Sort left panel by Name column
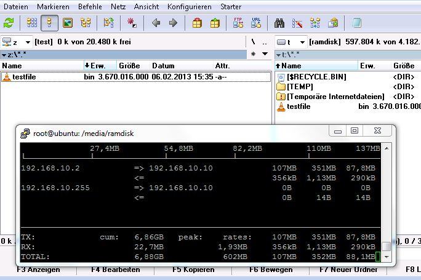The height and width of the screenshot is (280, 421). 42,66
